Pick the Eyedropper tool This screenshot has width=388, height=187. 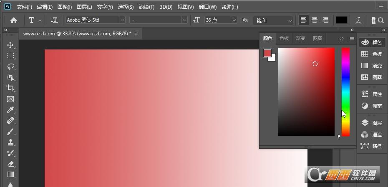(x=10, y=110)
